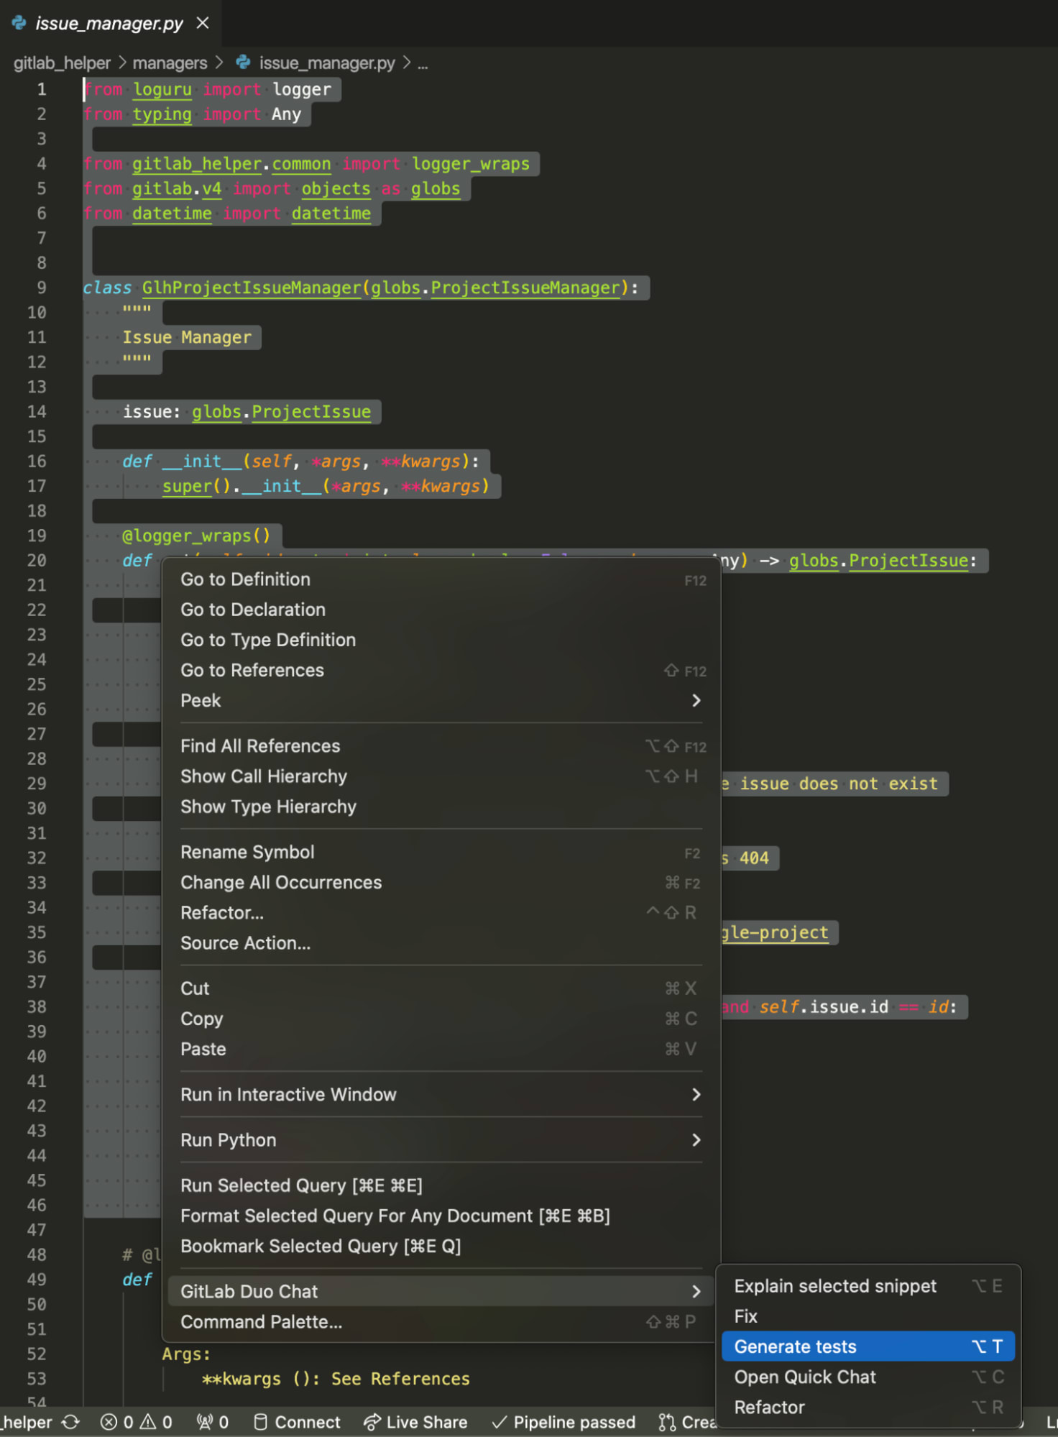Expand Run Python submenu
This screenshot has width=1058, height=1437.
click(x=441, y=1140)
